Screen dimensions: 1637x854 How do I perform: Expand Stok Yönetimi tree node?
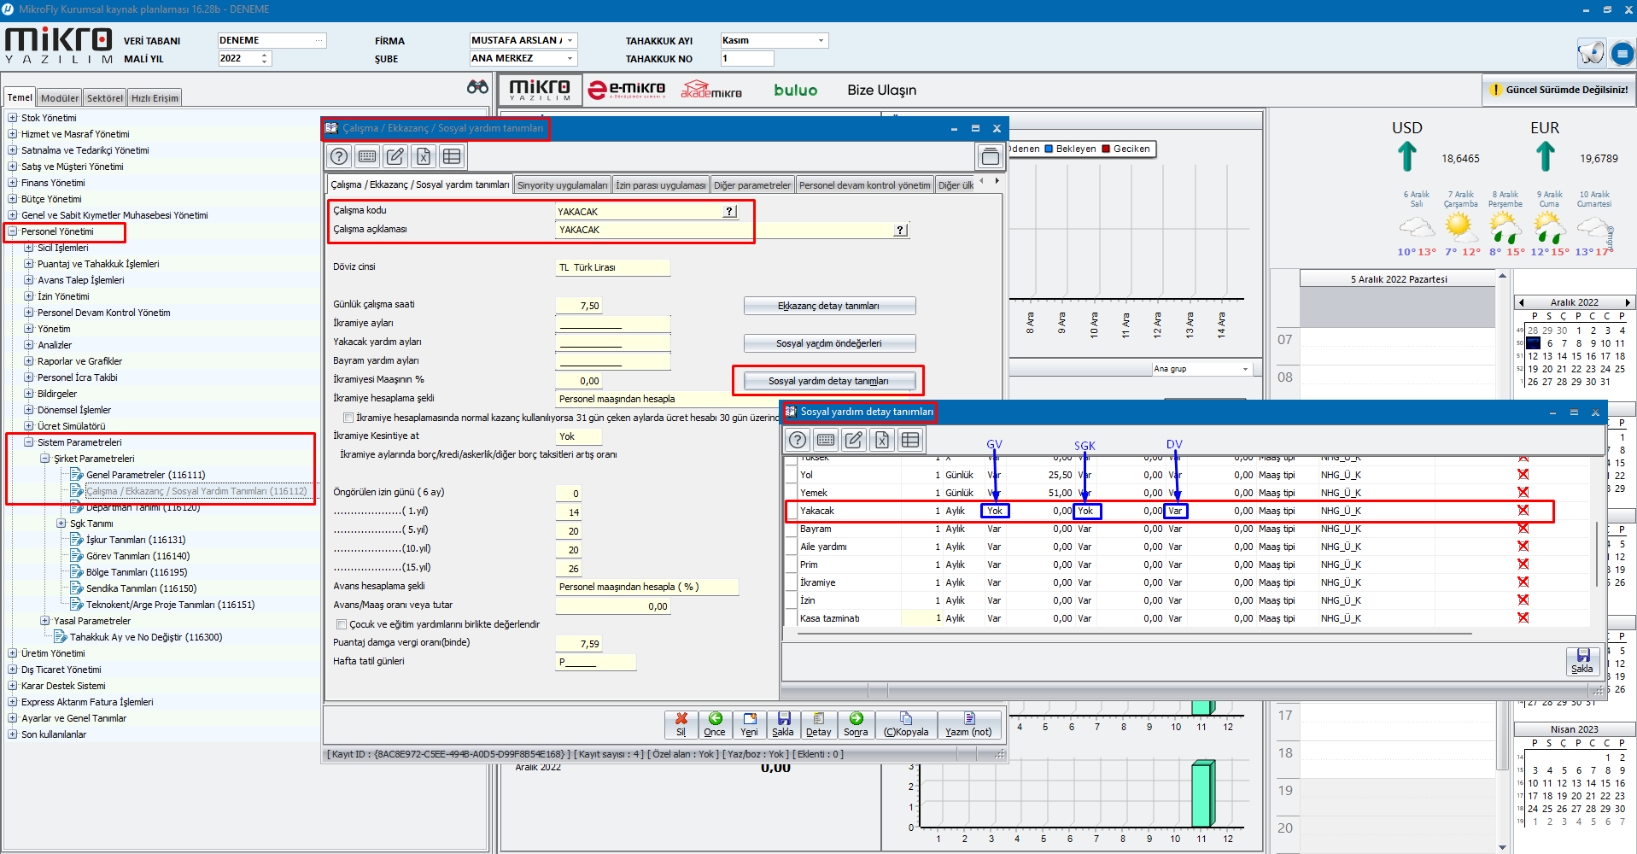[x=13, y=118]
